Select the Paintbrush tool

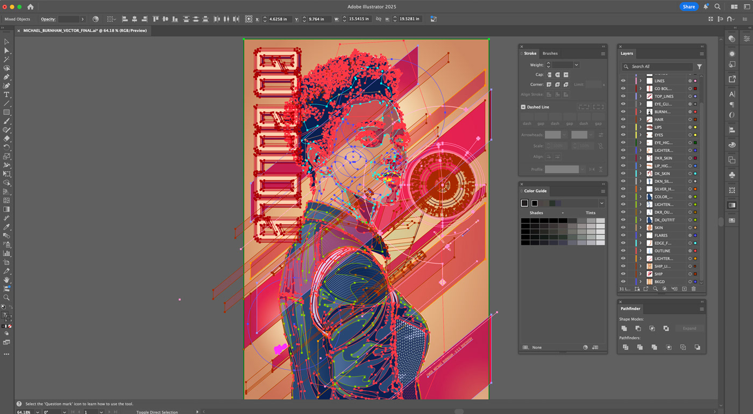[6, 121]
